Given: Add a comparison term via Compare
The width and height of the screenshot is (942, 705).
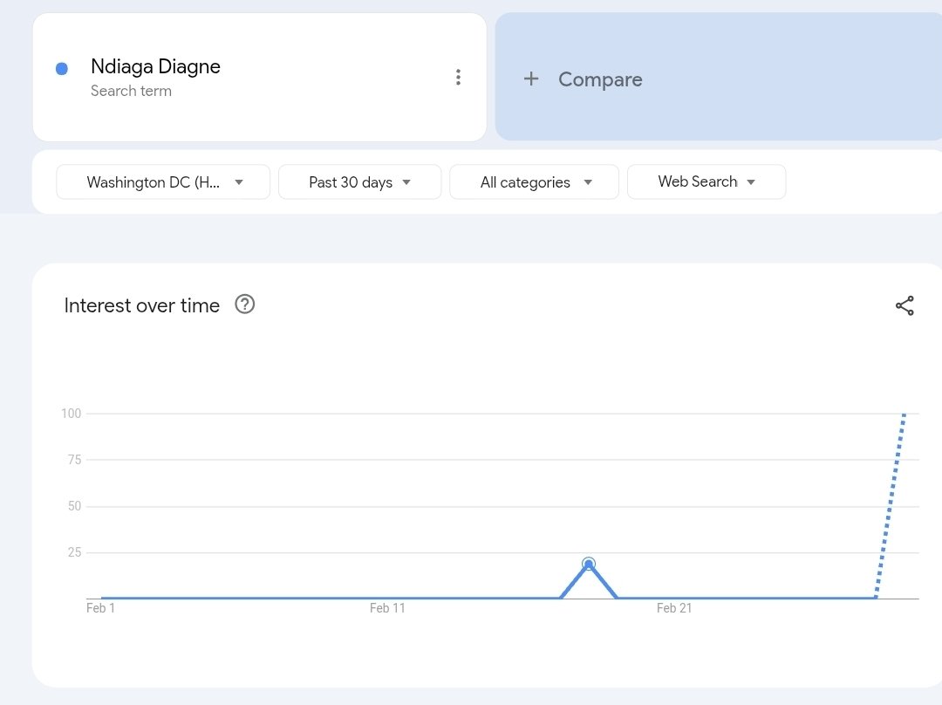Looking at the screenshot, I should click(x=719, y=77).
